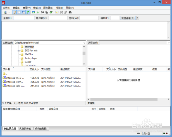This screenshot has width=172, height=137.
Task: Open the 帮助(H) menu
Action: (x=70, y=8)
